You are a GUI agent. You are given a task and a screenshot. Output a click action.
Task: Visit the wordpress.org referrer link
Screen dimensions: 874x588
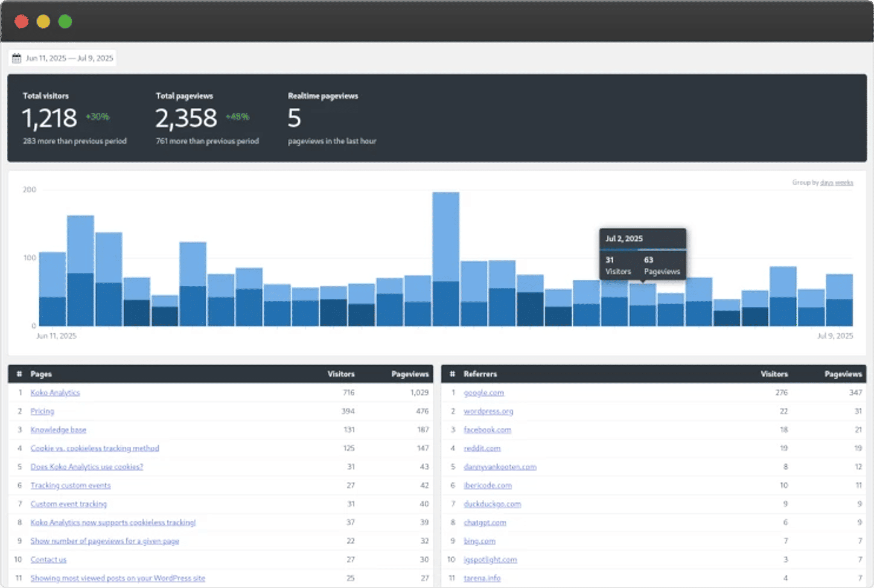(x=489, y=411)
